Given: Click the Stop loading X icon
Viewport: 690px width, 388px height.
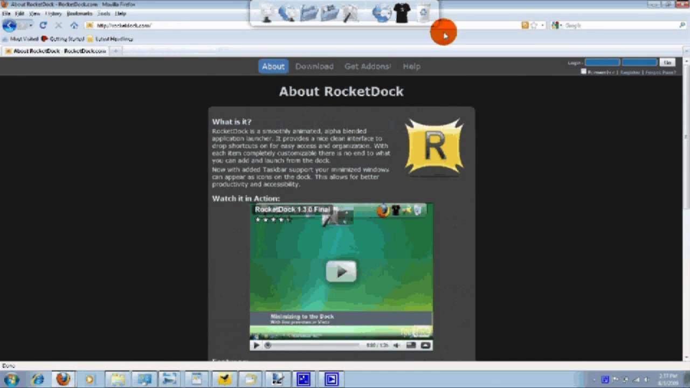Looking at the screenshot, I should (58, 25).
